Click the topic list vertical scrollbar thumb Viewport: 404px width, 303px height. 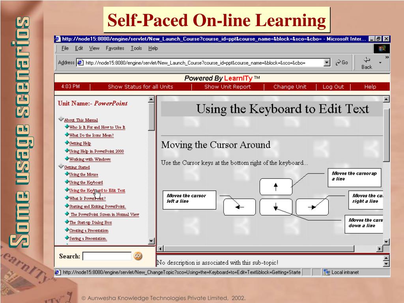151,117
